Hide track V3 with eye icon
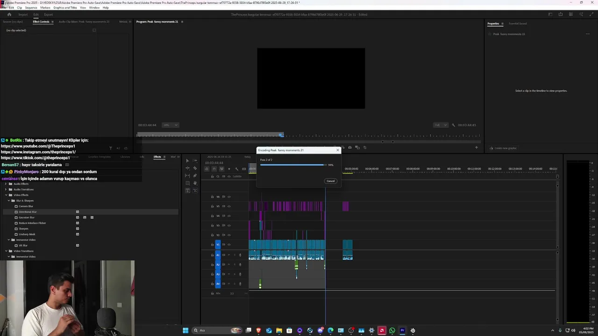The width and height of the screenshot is (598, 336). (229, 225)
